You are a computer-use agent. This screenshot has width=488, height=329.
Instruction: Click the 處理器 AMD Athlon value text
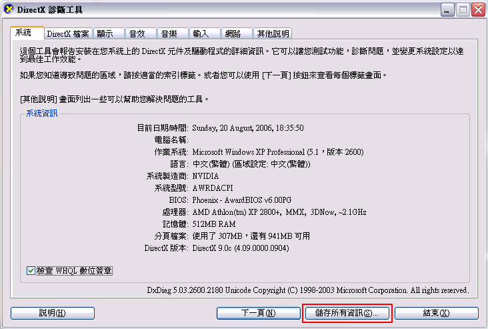pyautogui.click(x=279, y=212)
